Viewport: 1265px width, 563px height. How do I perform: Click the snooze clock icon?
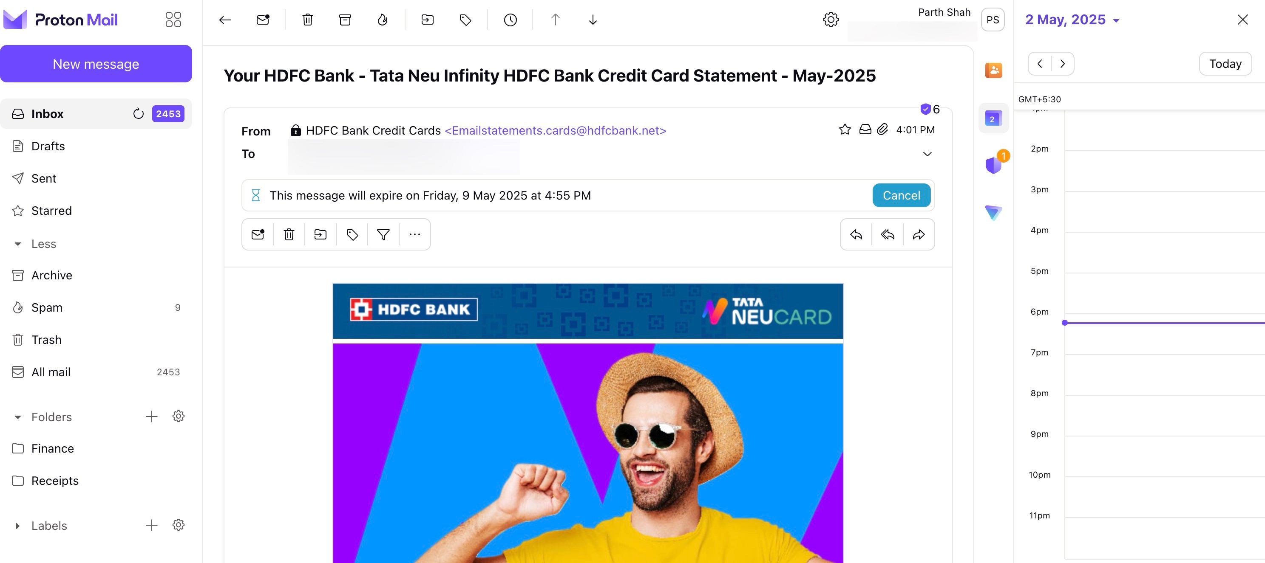(x=510, y=20)
